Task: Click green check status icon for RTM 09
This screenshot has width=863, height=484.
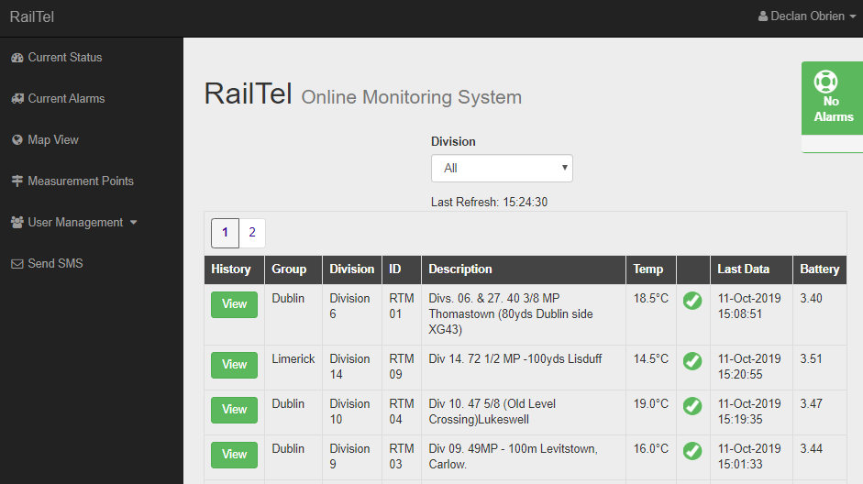Action: pyautogui.click(x=692, y=361)
